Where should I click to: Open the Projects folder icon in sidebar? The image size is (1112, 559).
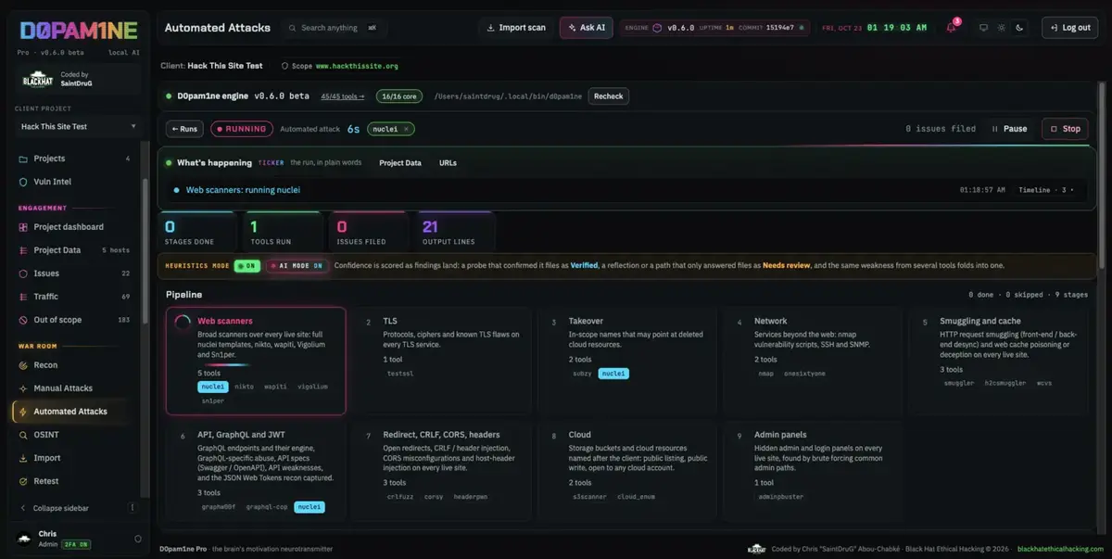point(24,159)
